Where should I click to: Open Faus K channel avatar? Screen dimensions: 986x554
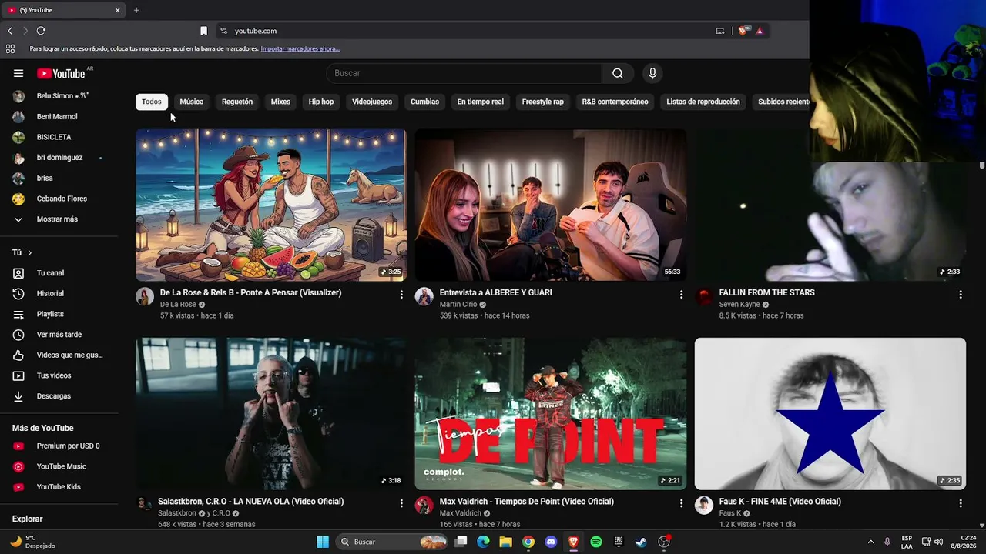pyautogui.click(x=704, y=506)
